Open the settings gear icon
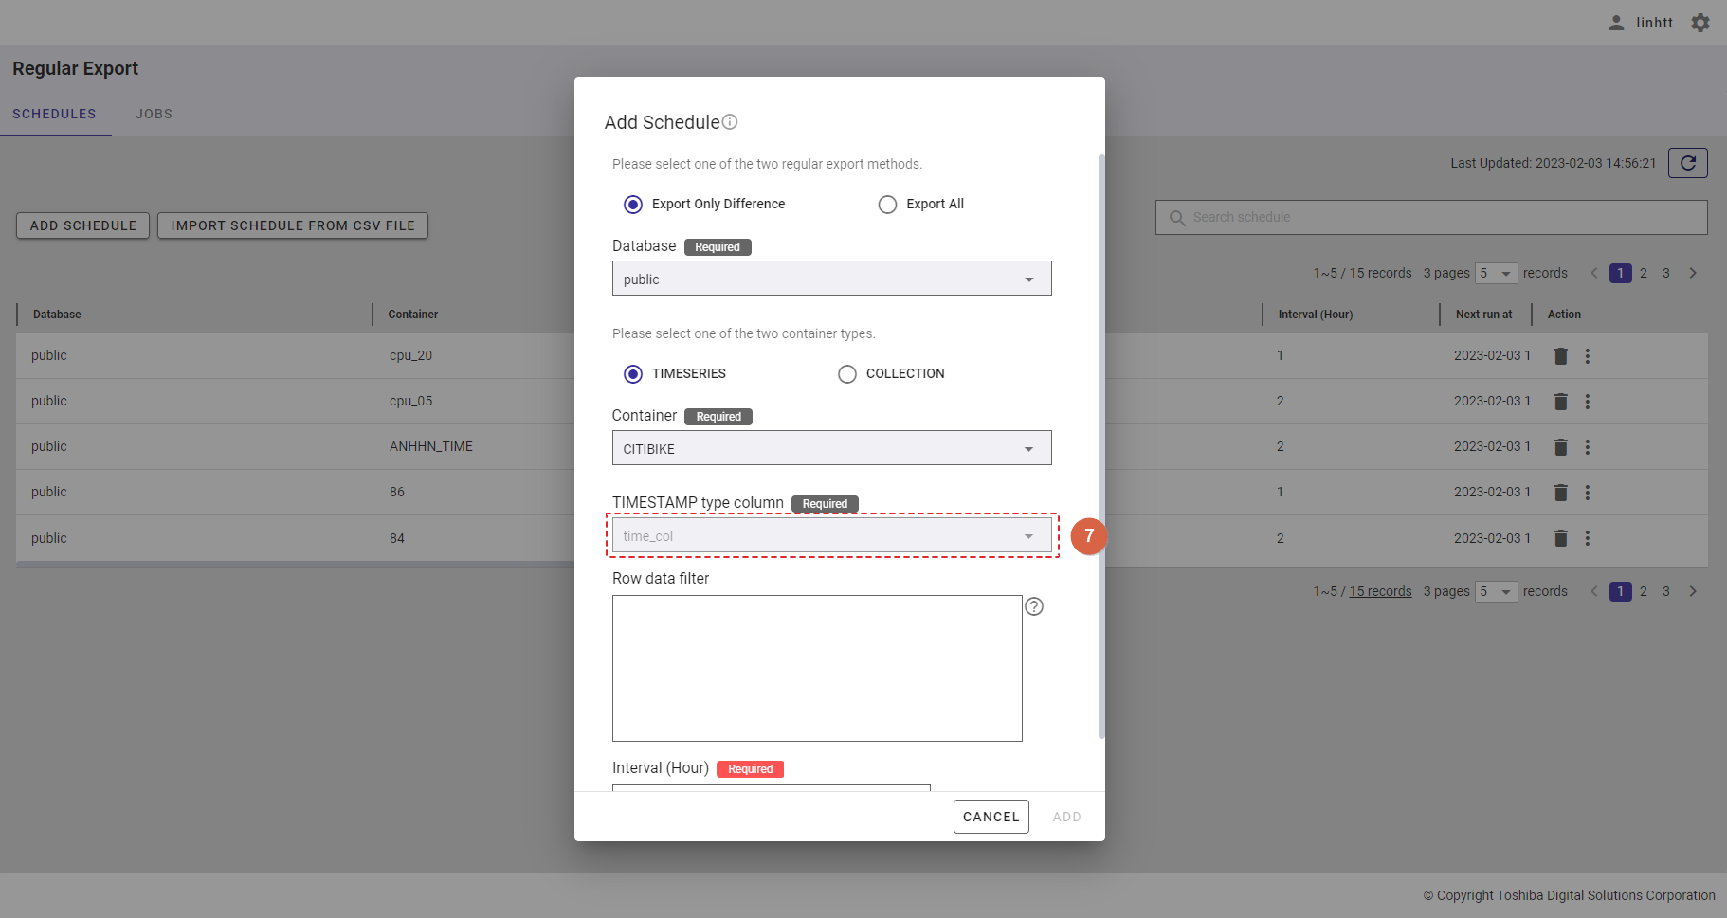The width and height of the screenshot is (1727, 918). 1700,23
